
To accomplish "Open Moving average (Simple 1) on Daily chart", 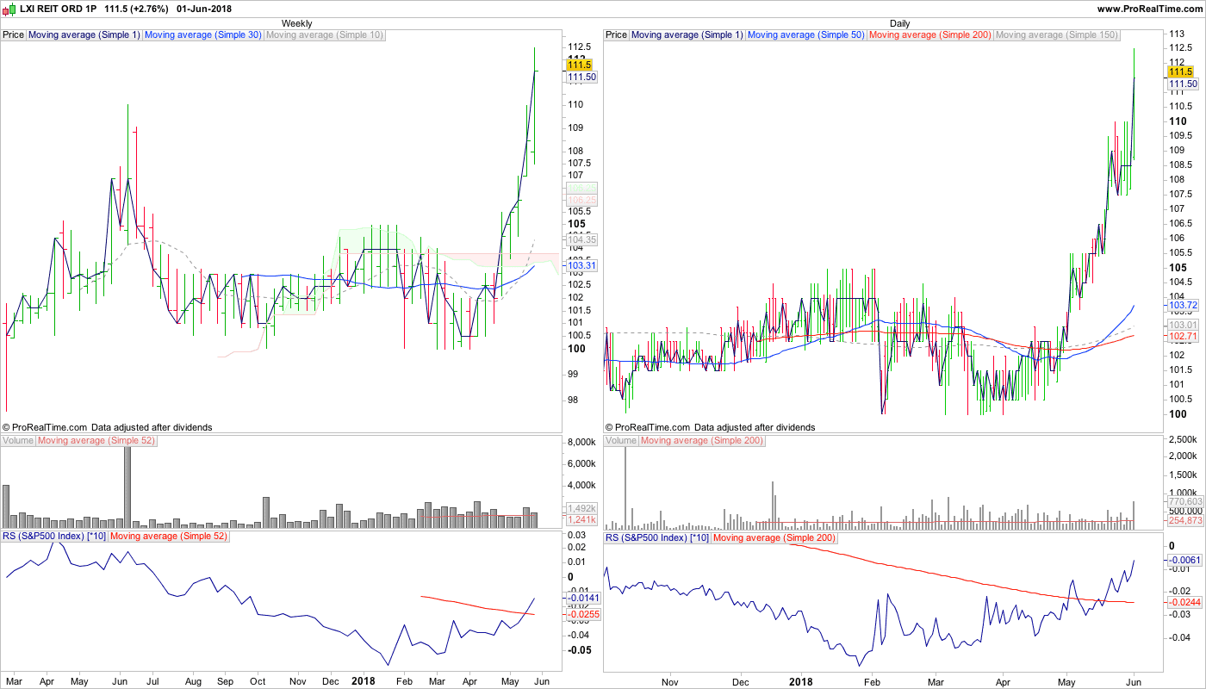I will click(687, 35).
